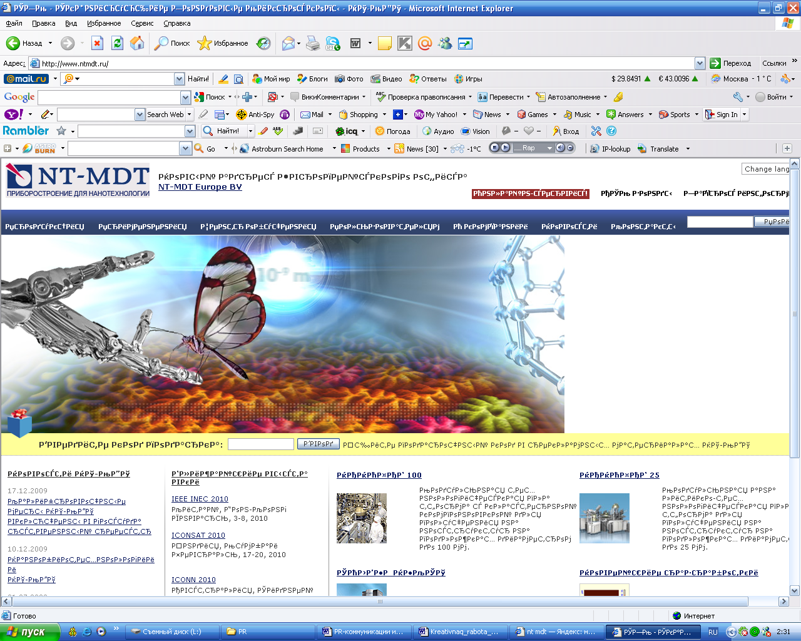This screenshot has width=801, height=641.
Task: Open the Сервис menu
Action: 142,23
